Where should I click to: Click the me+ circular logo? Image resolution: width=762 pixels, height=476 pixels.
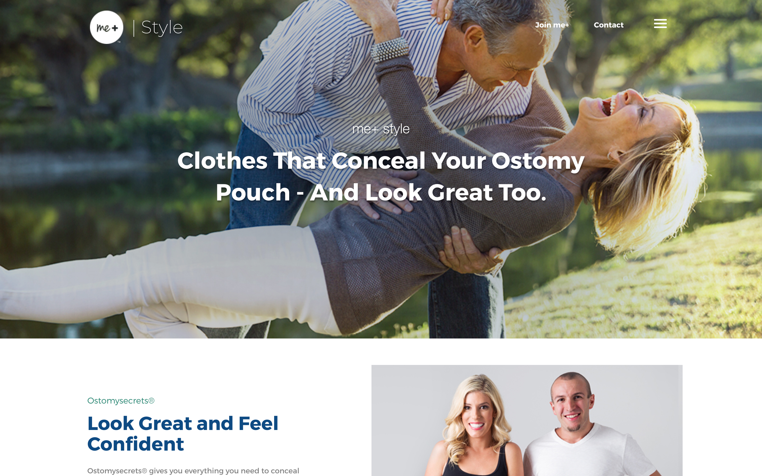tap(106, 28)
